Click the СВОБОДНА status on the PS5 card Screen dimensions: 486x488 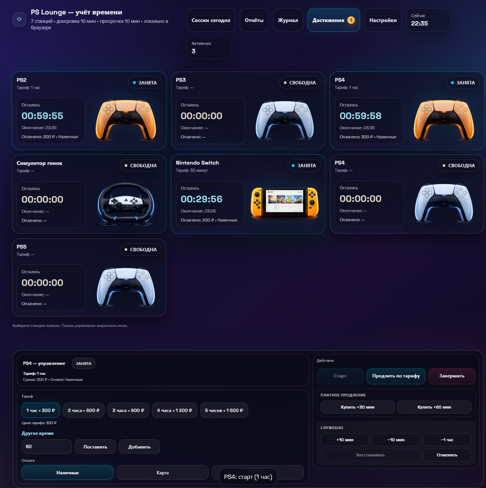pyautogui.click(x=141, y=249)
